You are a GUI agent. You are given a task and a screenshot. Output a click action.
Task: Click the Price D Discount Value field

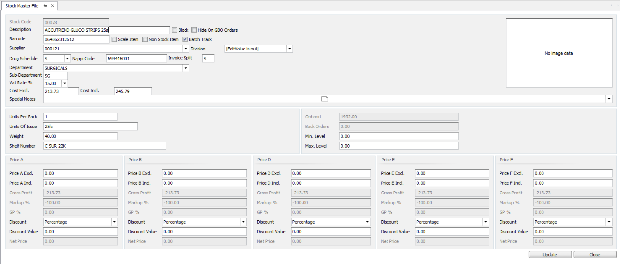[331, 232]
